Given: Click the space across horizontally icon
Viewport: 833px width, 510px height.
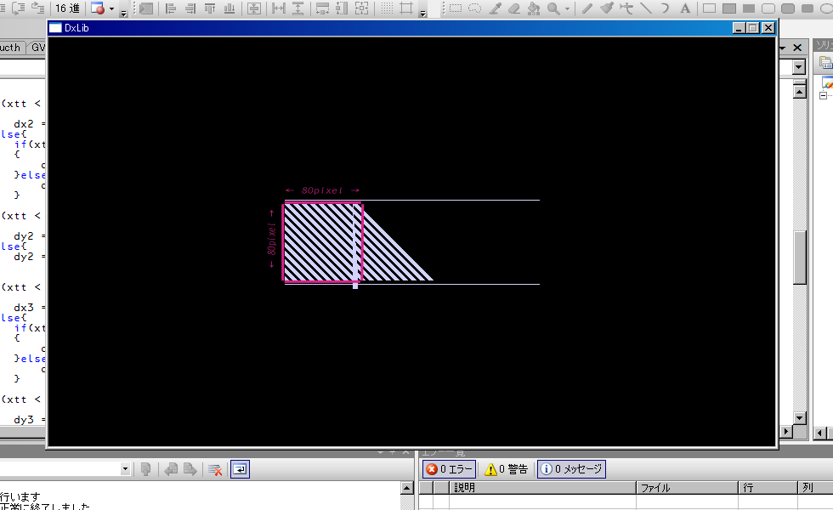Looking at the screenshot, I should pyautogui.click(x=279, y=8).
